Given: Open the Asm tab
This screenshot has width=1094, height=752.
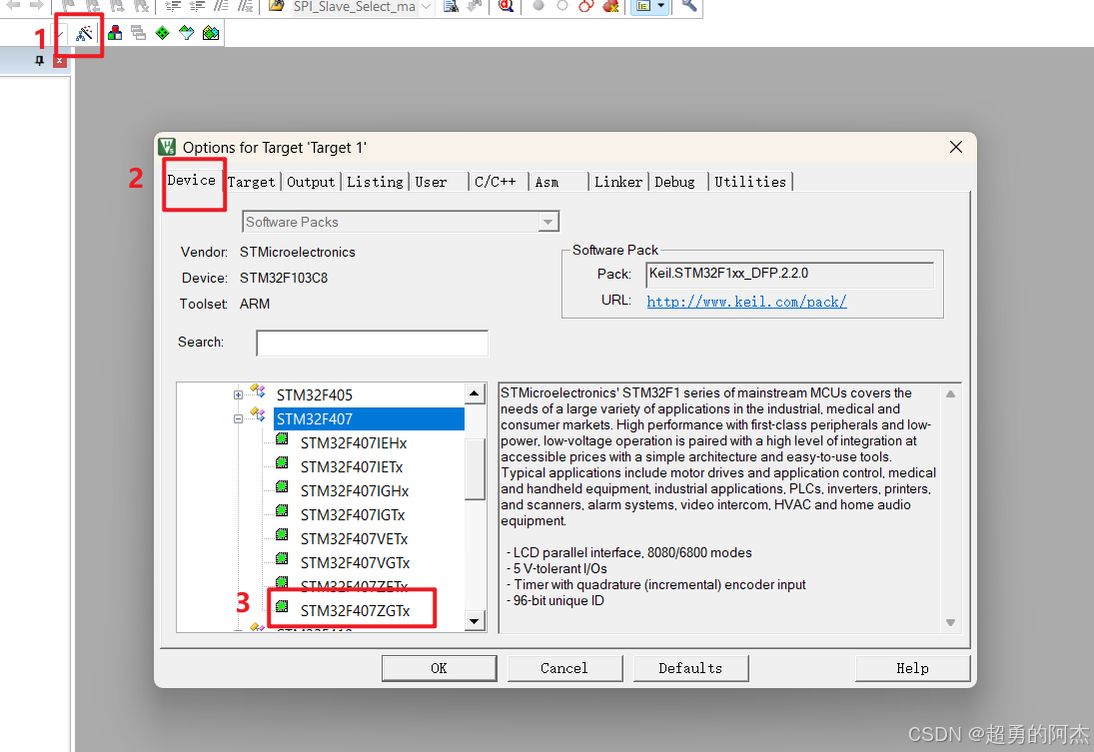Looking at the screenshot, I should point(558,182).
